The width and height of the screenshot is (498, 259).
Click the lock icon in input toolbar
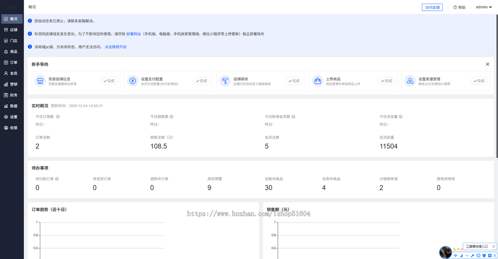(x=495, y=256)
